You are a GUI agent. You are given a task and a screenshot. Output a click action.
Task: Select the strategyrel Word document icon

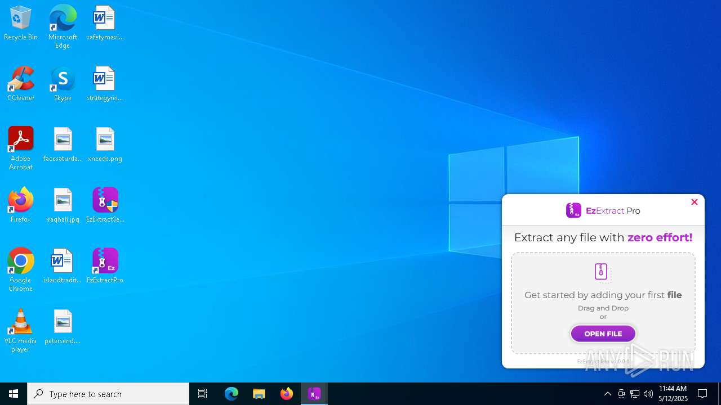105,84
